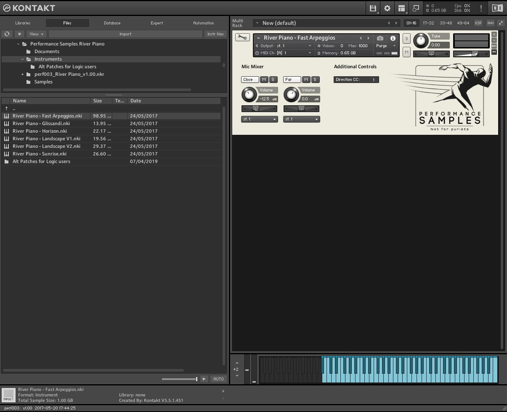Select rack page 49-64

(463, 23)
